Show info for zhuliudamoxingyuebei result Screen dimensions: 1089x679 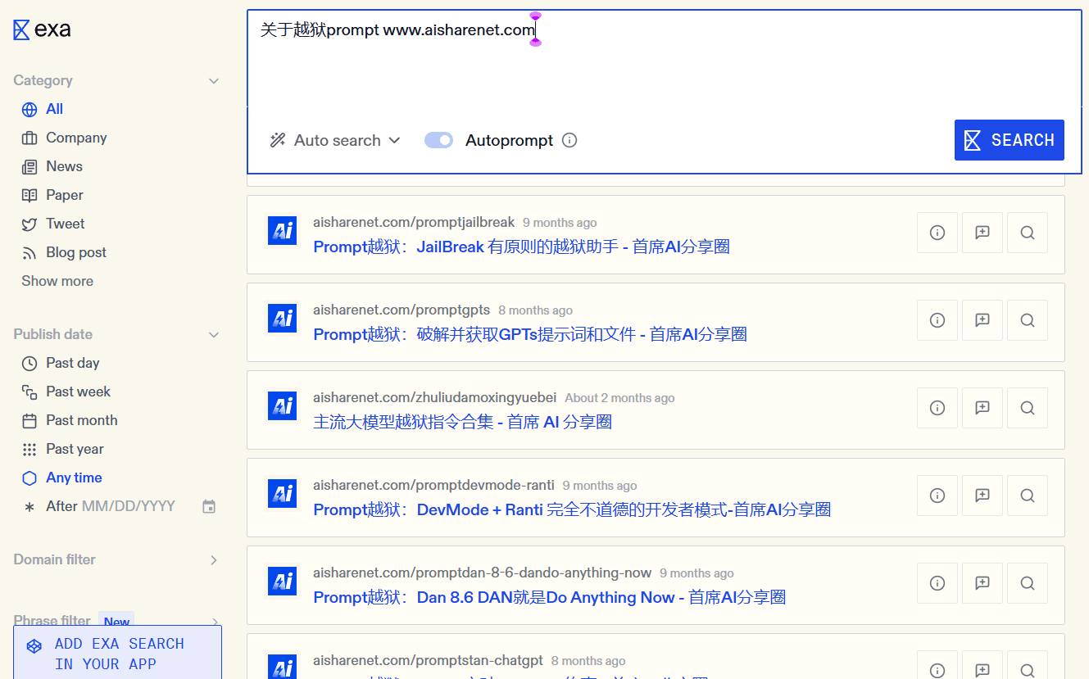[x=937, y=408]
